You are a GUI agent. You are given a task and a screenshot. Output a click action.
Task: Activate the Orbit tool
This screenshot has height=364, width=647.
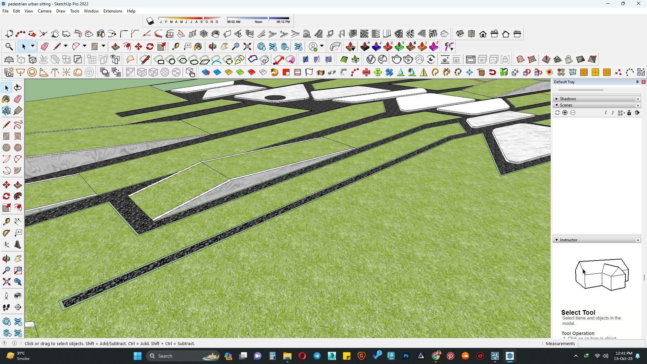(x=6, y=259)
